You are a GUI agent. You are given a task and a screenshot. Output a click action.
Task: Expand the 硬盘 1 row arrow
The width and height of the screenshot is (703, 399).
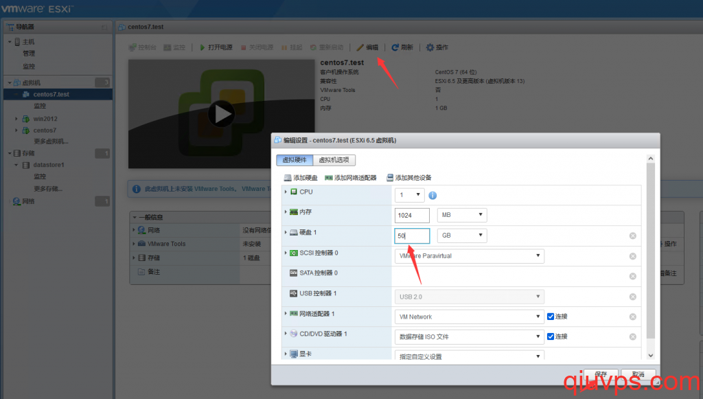pyautogui.click(x=286, y=232)
